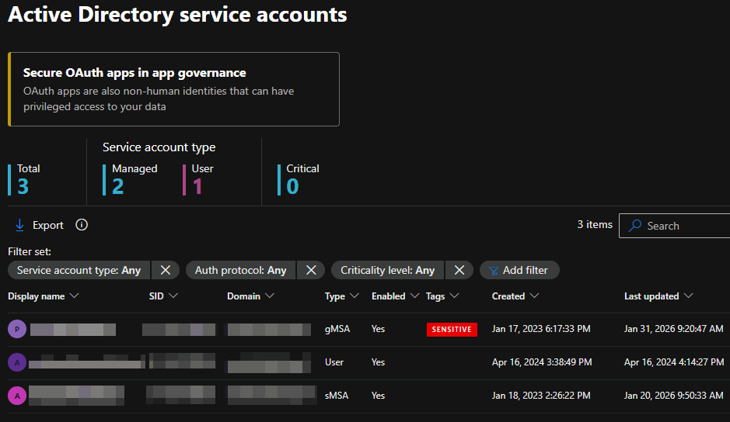
Task: Remove the Auth protocol filter
Action: tap(310, 270)
